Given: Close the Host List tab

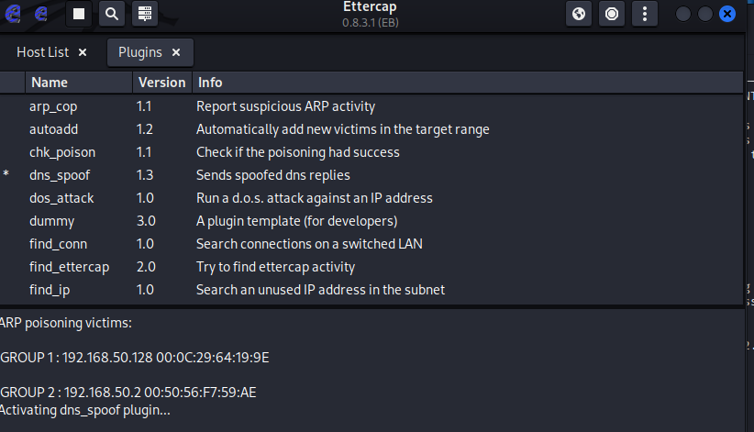Looking at the screenshot, I should pos(83,52).
